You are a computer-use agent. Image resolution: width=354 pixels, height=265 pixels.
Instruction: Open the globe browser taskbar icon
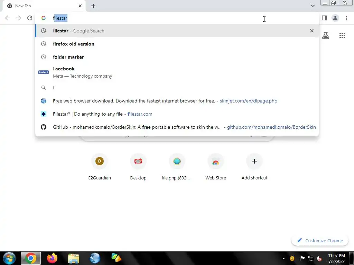tap(95, 258)
